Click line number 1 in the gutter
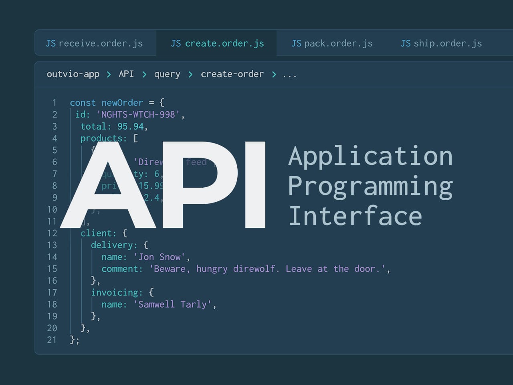This screenshot has height=385, width=513. pos(54,103)
